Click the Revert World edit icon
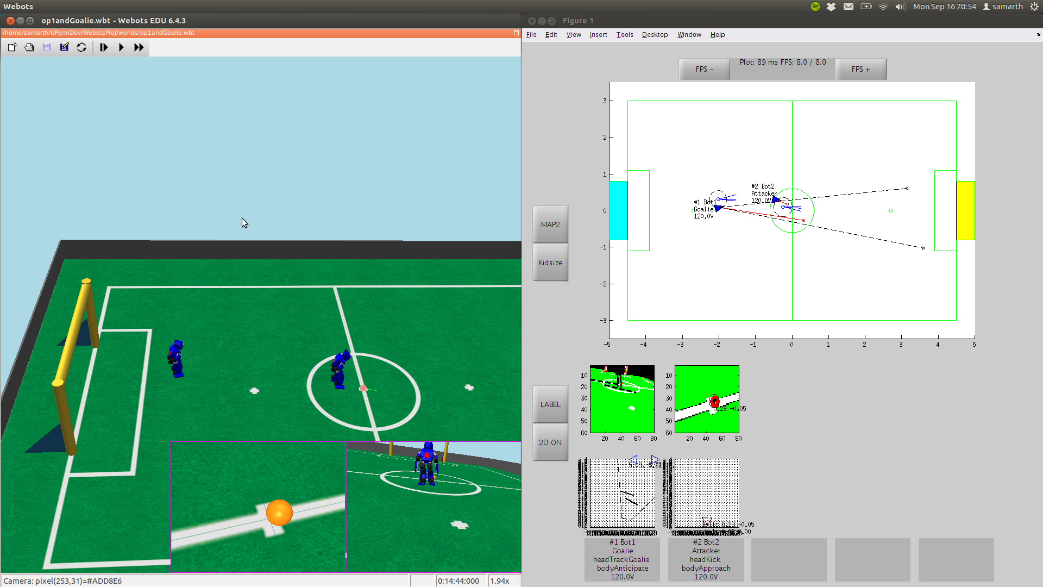Viewport: 1043px width, 587px height. point(64,47)
